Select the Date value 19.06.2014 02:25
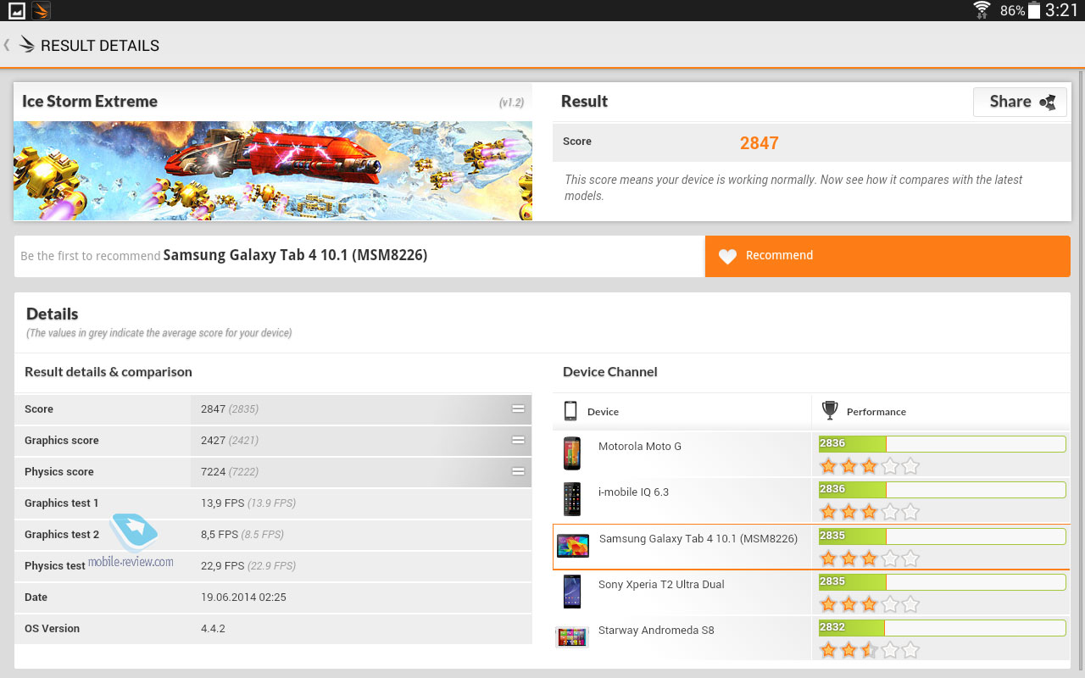Screen dimensions: 1085x678 (243, 597)
